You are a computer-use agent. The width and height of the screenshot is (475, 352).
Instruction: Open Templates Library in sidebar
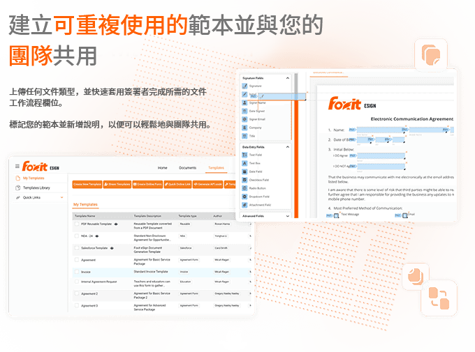(36, 188)
